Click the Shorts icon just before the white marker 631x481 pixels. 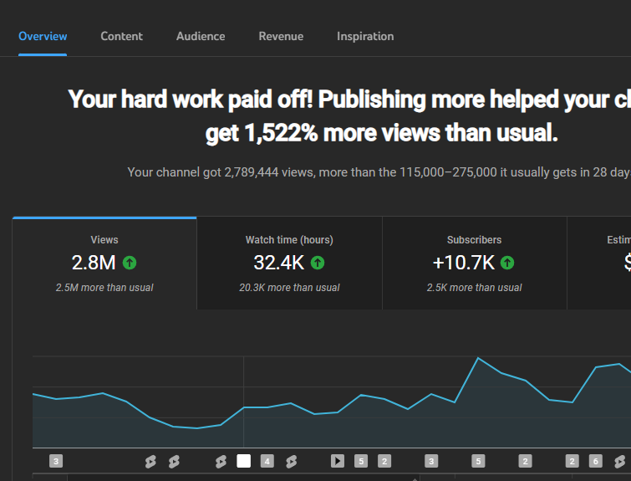pyautogui.click(x=221, y=461)
